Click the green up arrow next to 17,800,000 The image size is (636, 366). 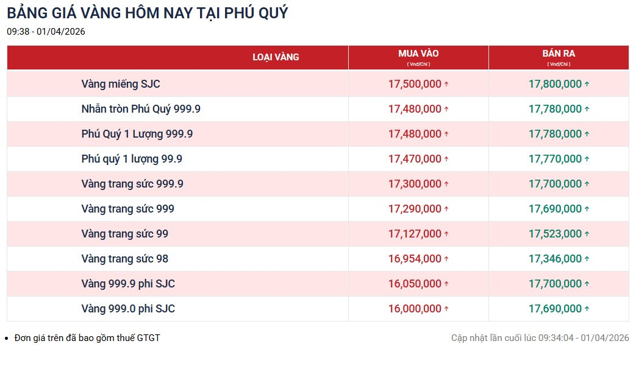587,85
